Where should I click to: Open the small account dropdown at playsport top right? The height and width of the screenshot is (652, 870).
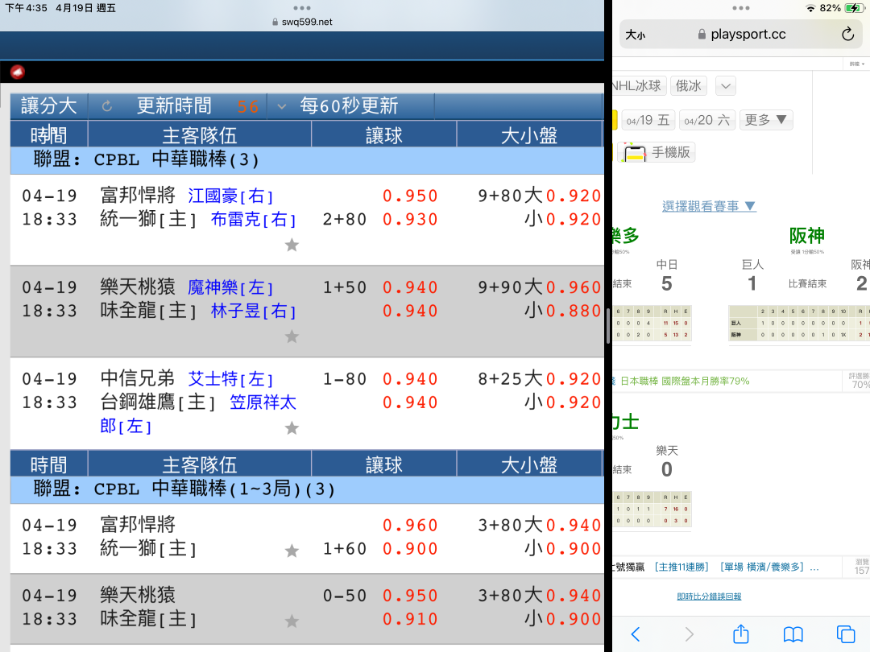[x=856, y=64]
